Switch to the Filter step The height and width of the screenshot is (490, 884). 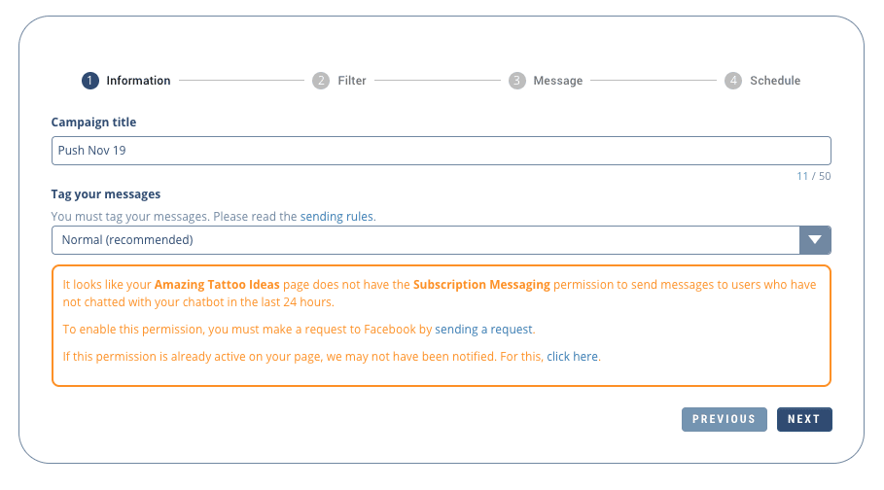coord(352,81)
